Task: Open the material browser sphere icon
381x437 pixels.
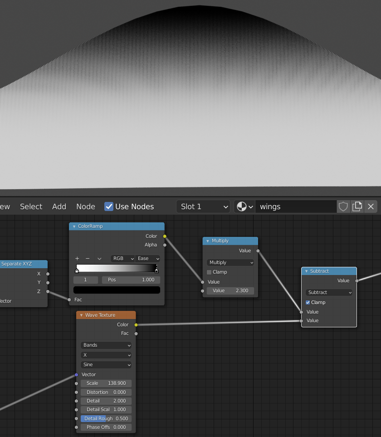Action: coord(241,206)
